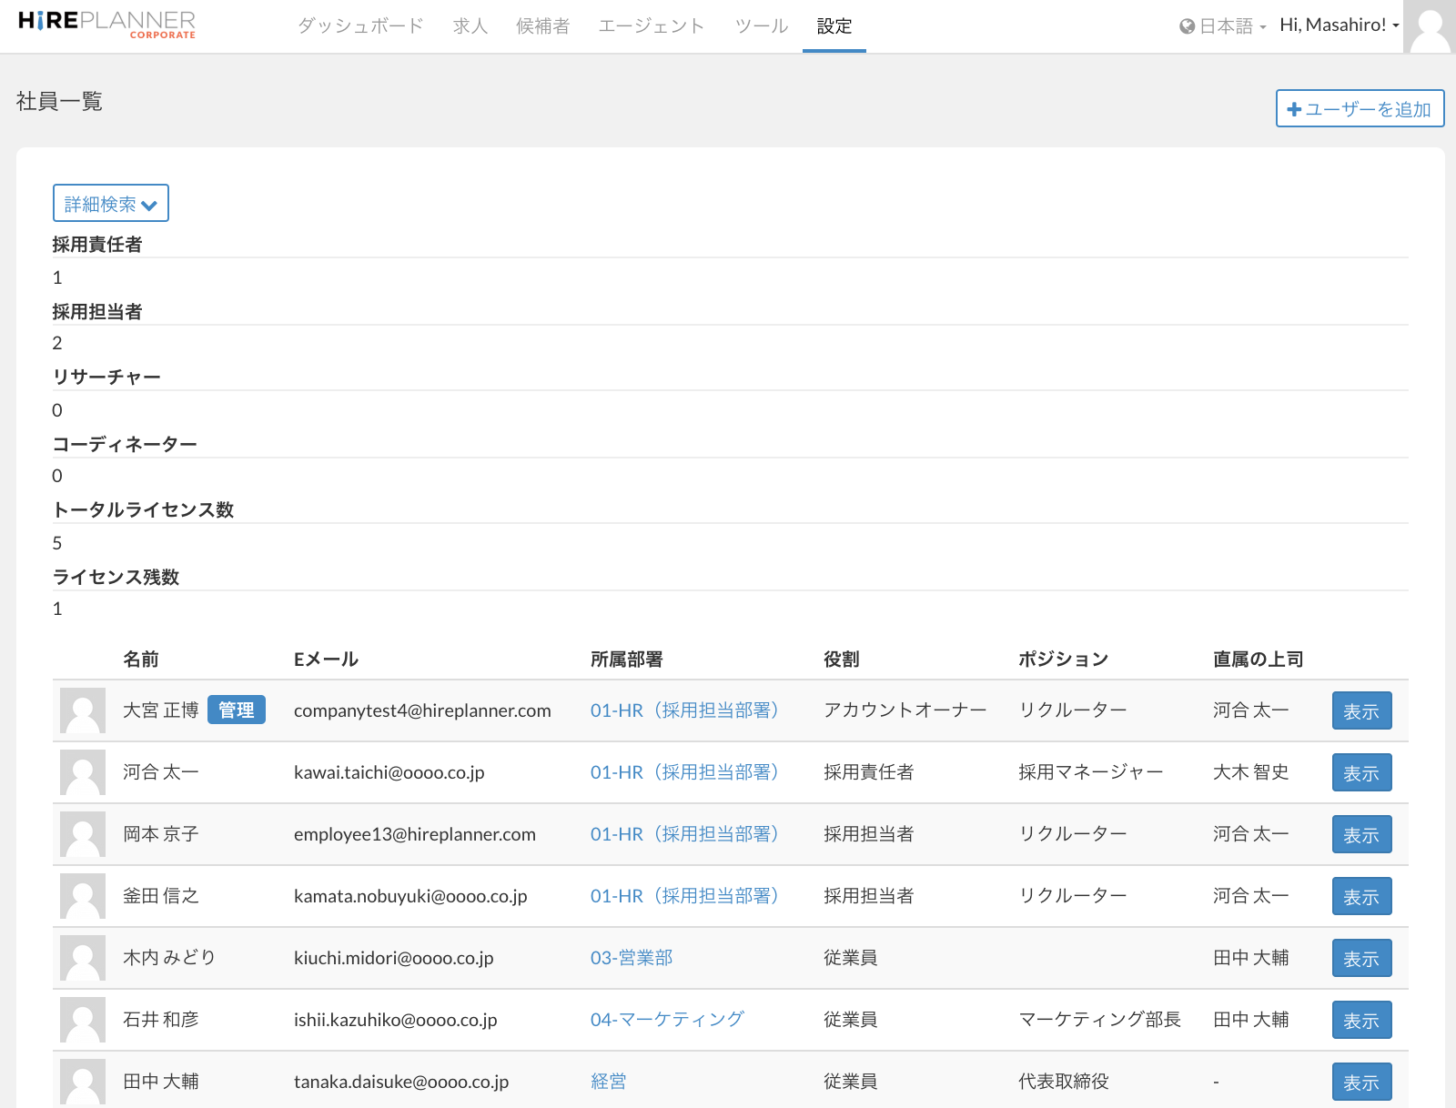Click avatar icon for 釜田 信之
Viewport: 1456px width, 1108px height.
point(83,896)
